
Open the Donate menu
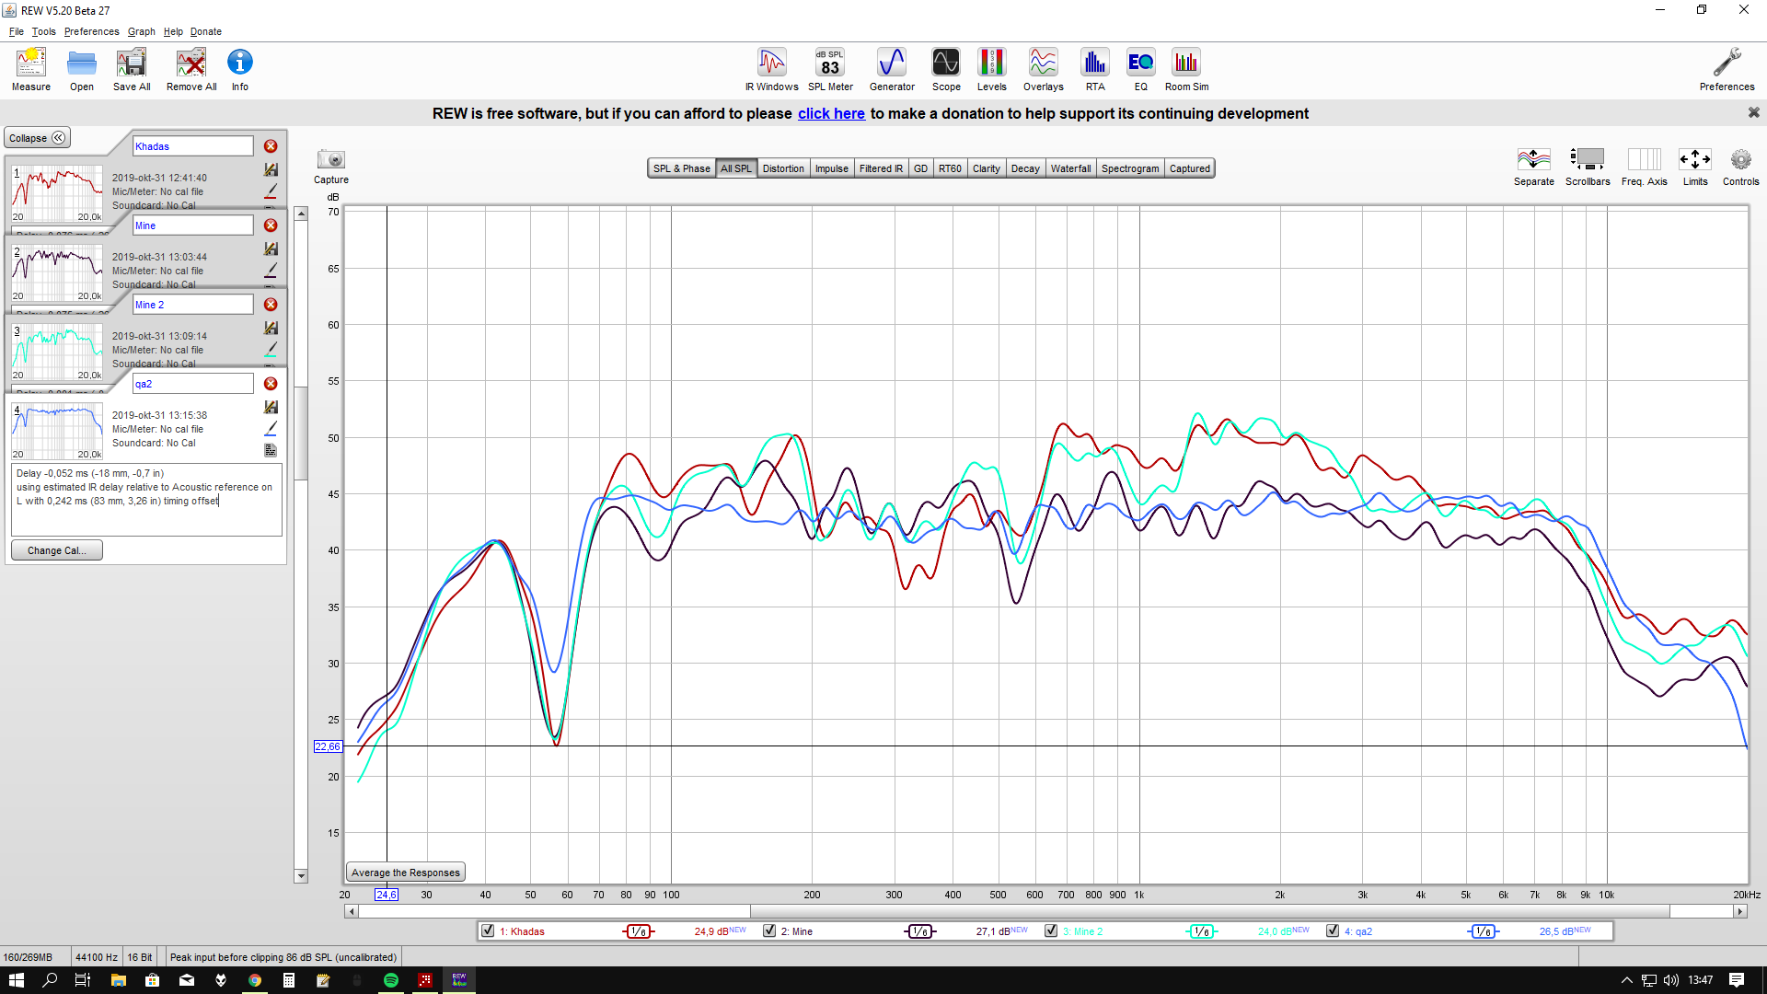click(206, 31)
